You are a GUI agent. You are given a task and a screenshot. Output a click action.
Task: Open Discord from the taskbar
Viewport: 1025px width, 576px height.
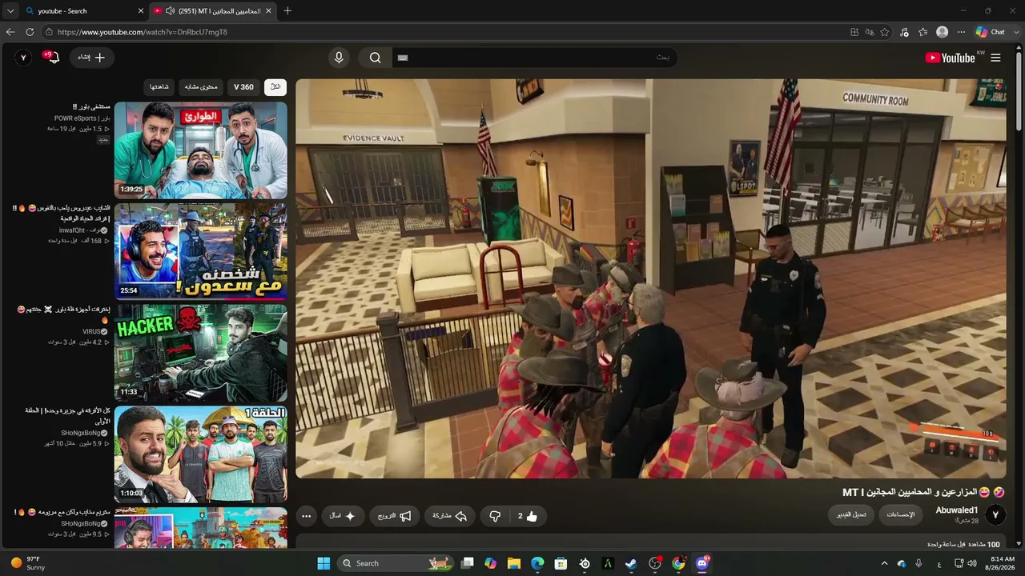[x=702, y=563]
